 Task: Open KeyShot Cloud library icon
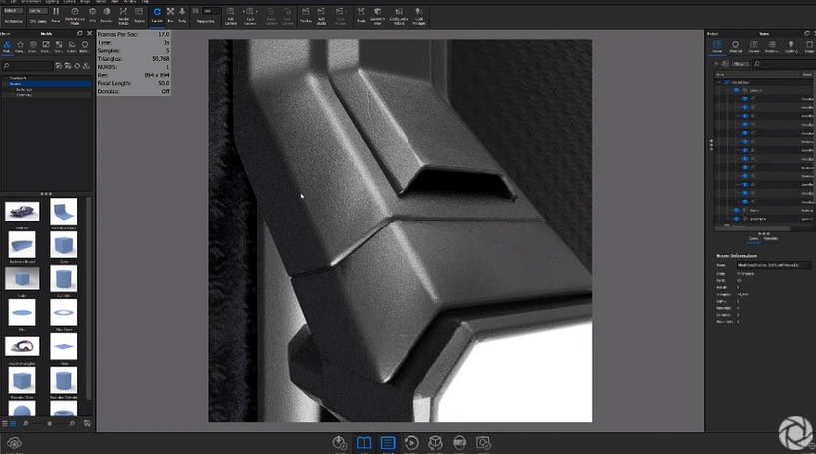coord(14,443)
